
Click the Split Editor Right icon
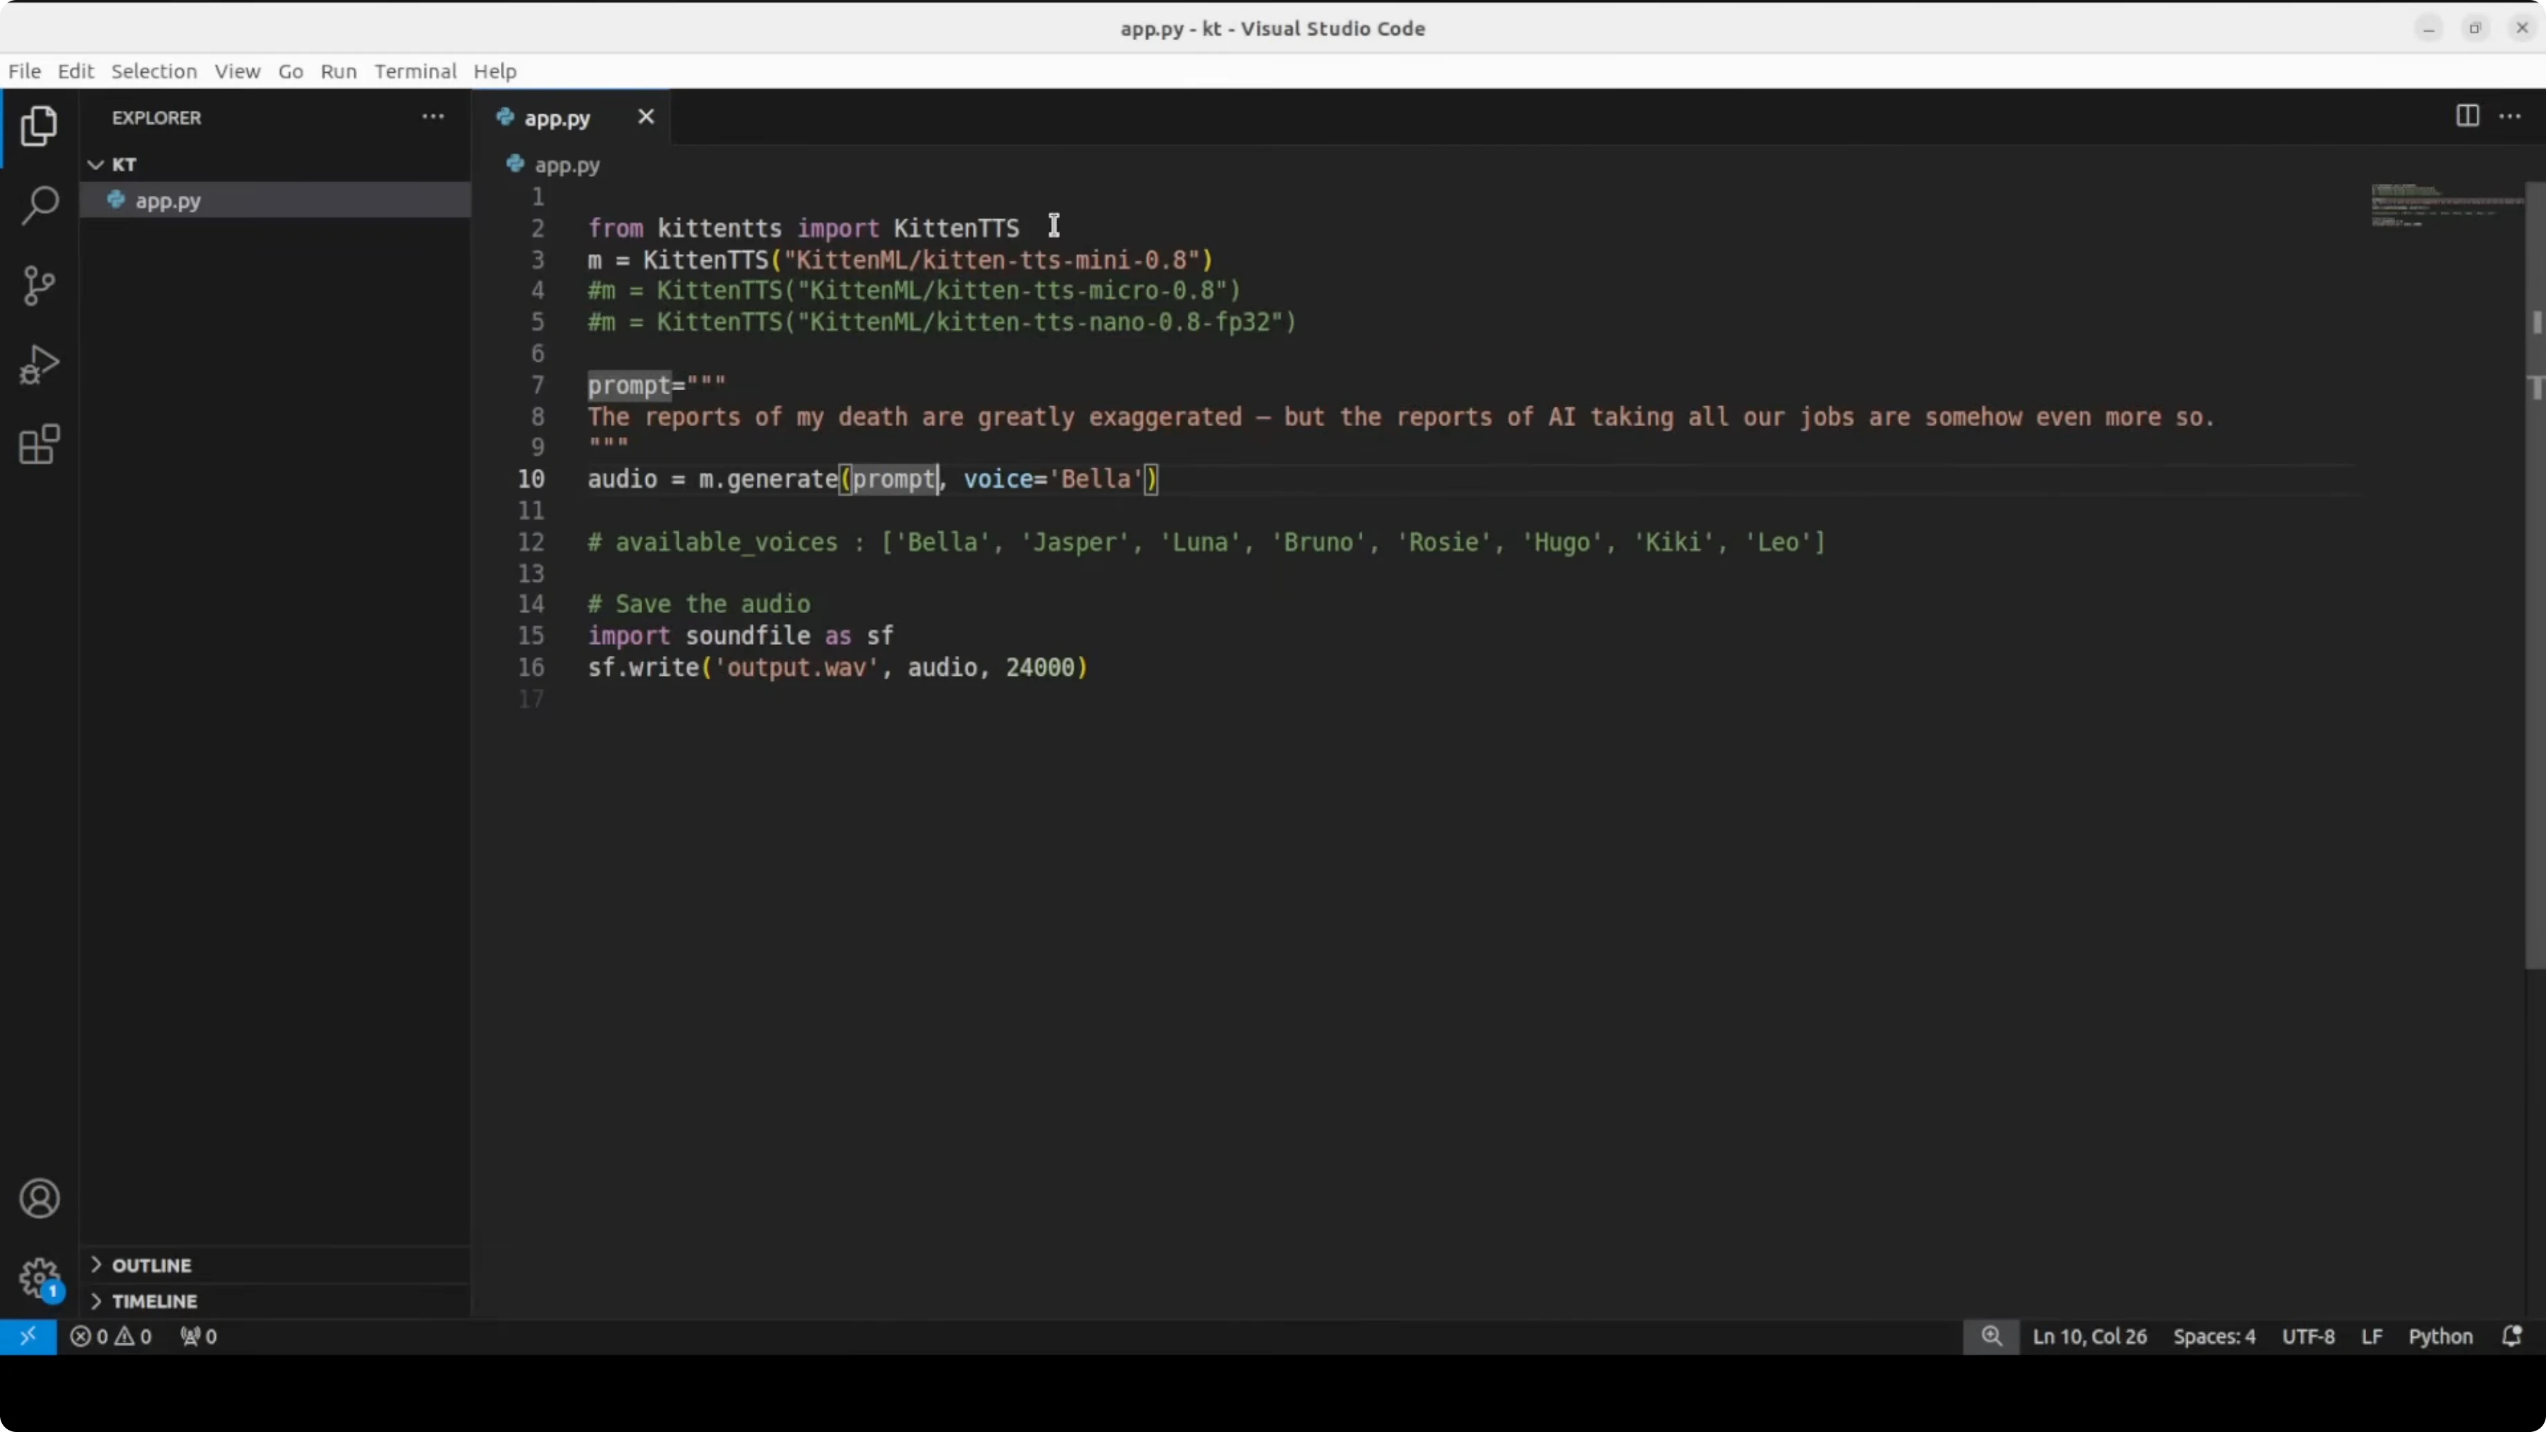click(x=2467, y=117)
